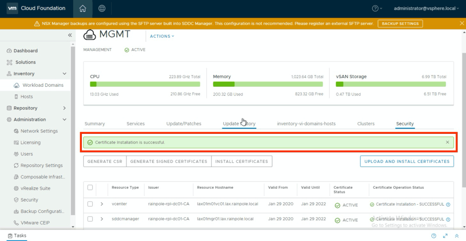The image size is (466, 241).
Task: Open the globe icon in header
Action: 102,9
